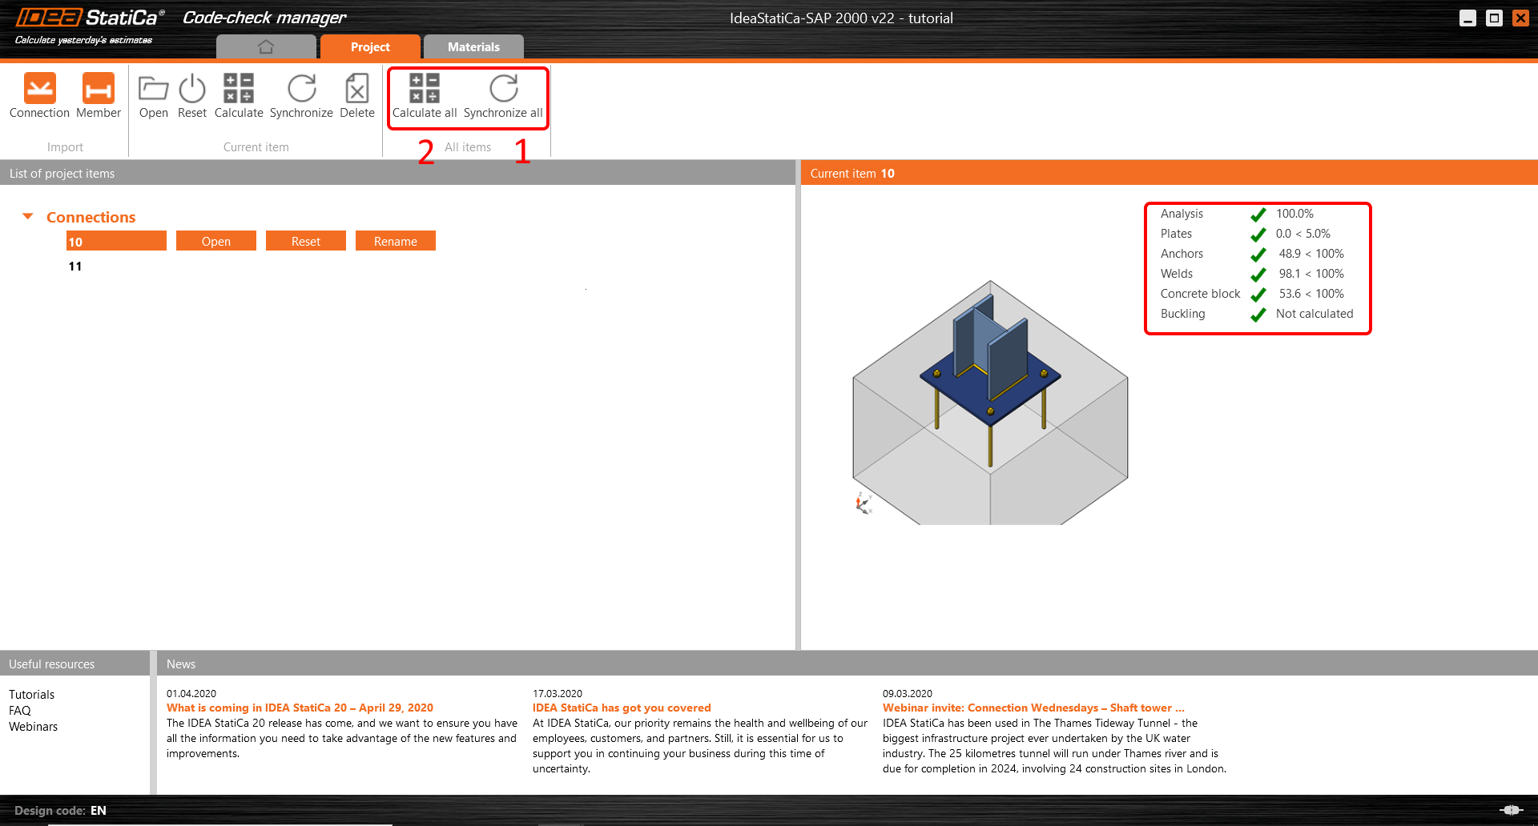The image size is (1538, 826).
Task: Click the Concrete block 53.6 < 100% result
Action: (1257, 294)
